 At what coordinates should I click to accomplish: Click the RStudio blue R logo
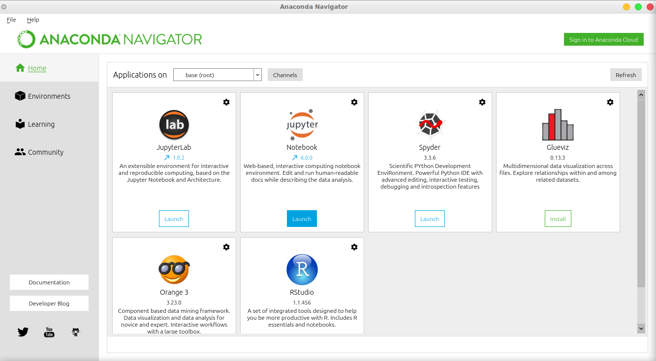302,270
